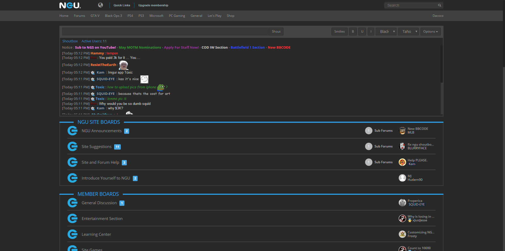Open the NGU Announcements board icon
Image resolution: width=505 pixels, height=251 pixels.
(72, 131)
